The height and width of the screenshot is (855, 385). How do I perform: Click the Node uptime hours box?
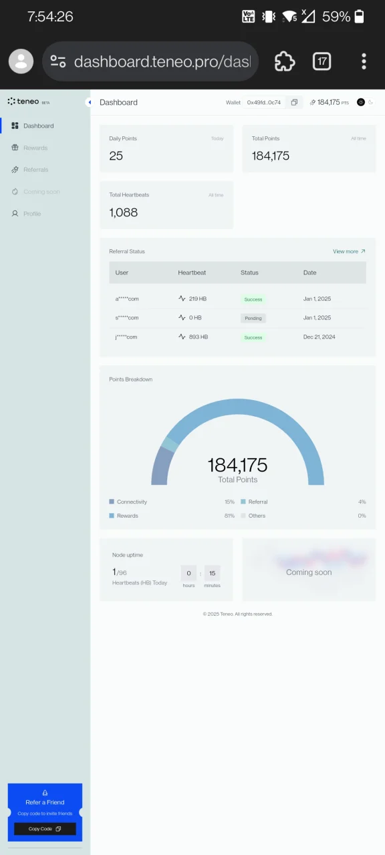(x=188, y=573)
